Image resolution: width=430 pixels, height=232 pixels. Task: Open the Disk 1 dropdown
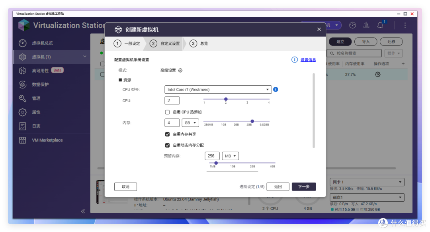[x=367, y=197]
